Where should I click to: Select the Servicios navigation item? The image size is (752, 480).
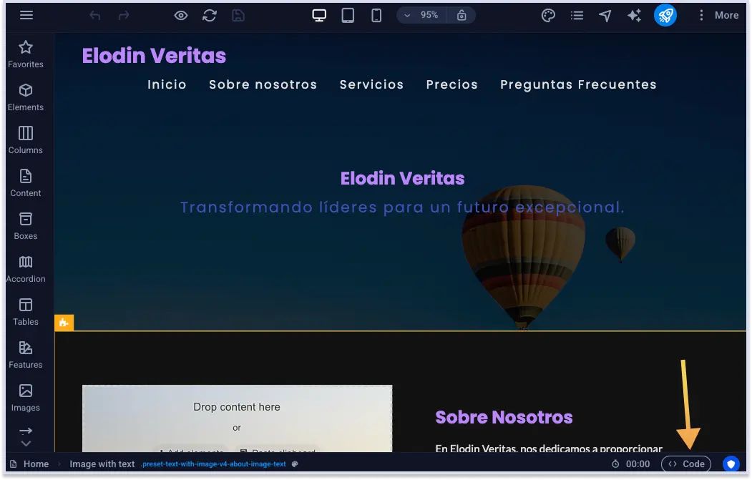pyautogui.click(x=371, y=84)
